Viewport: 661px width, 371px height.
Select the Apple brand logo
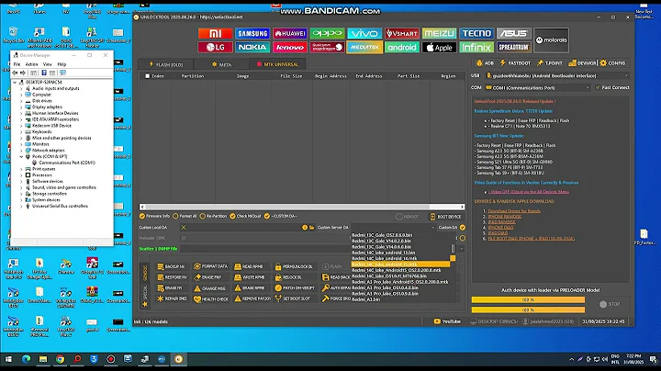[x=439, y=47]
